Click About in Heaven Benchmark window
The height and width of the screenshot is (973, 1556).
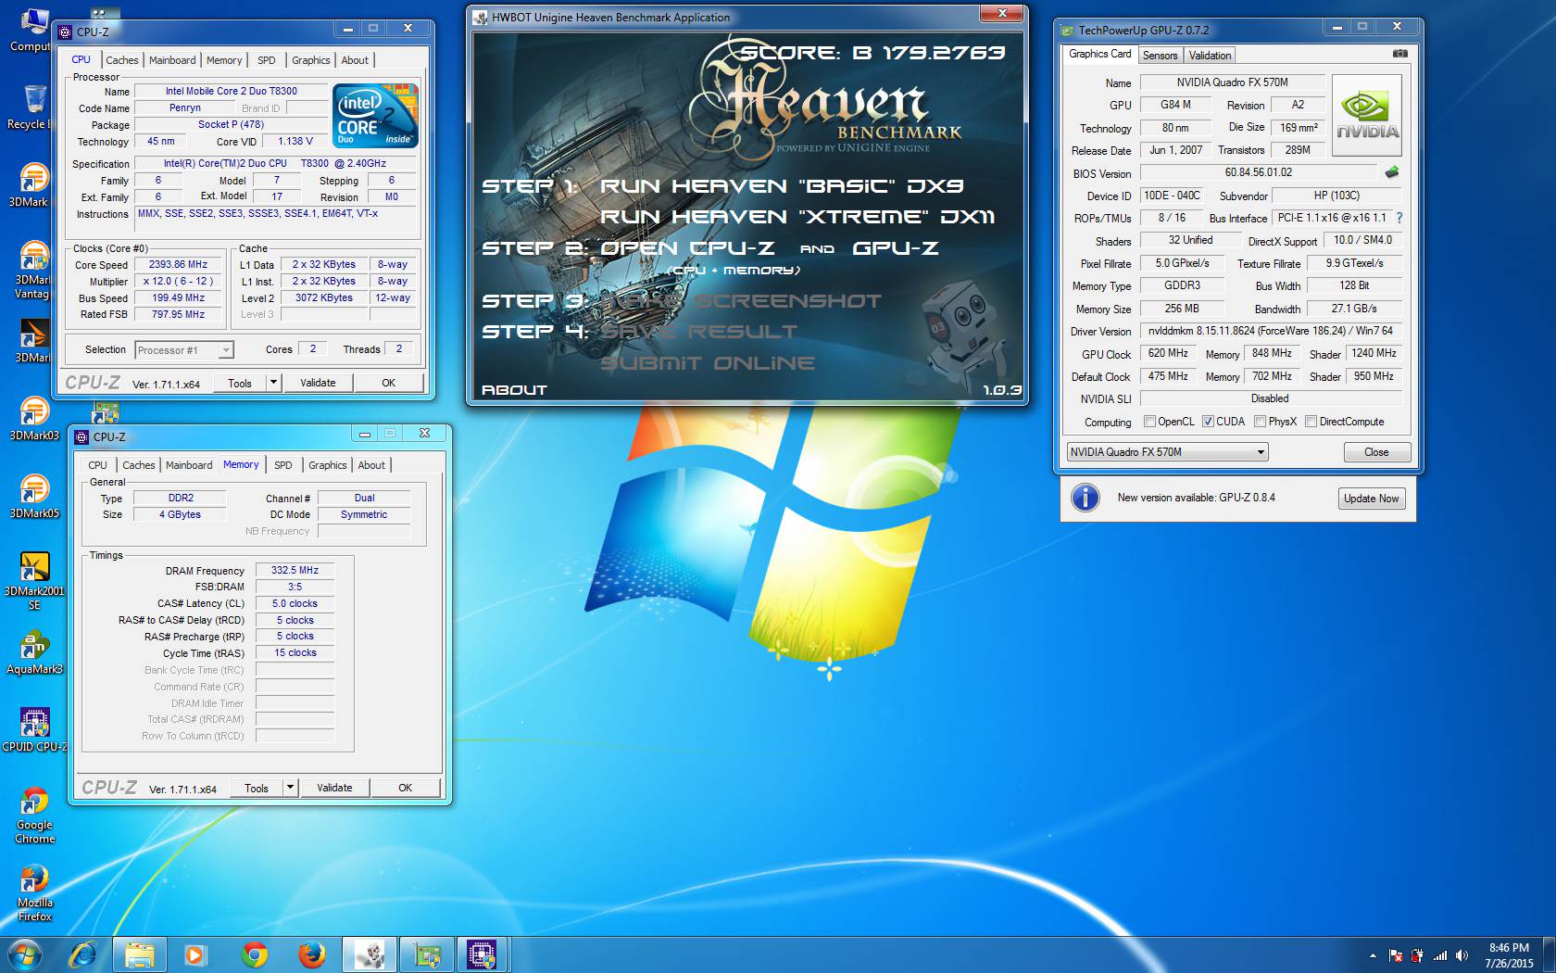pyautogui.click(x=514, y=390)
